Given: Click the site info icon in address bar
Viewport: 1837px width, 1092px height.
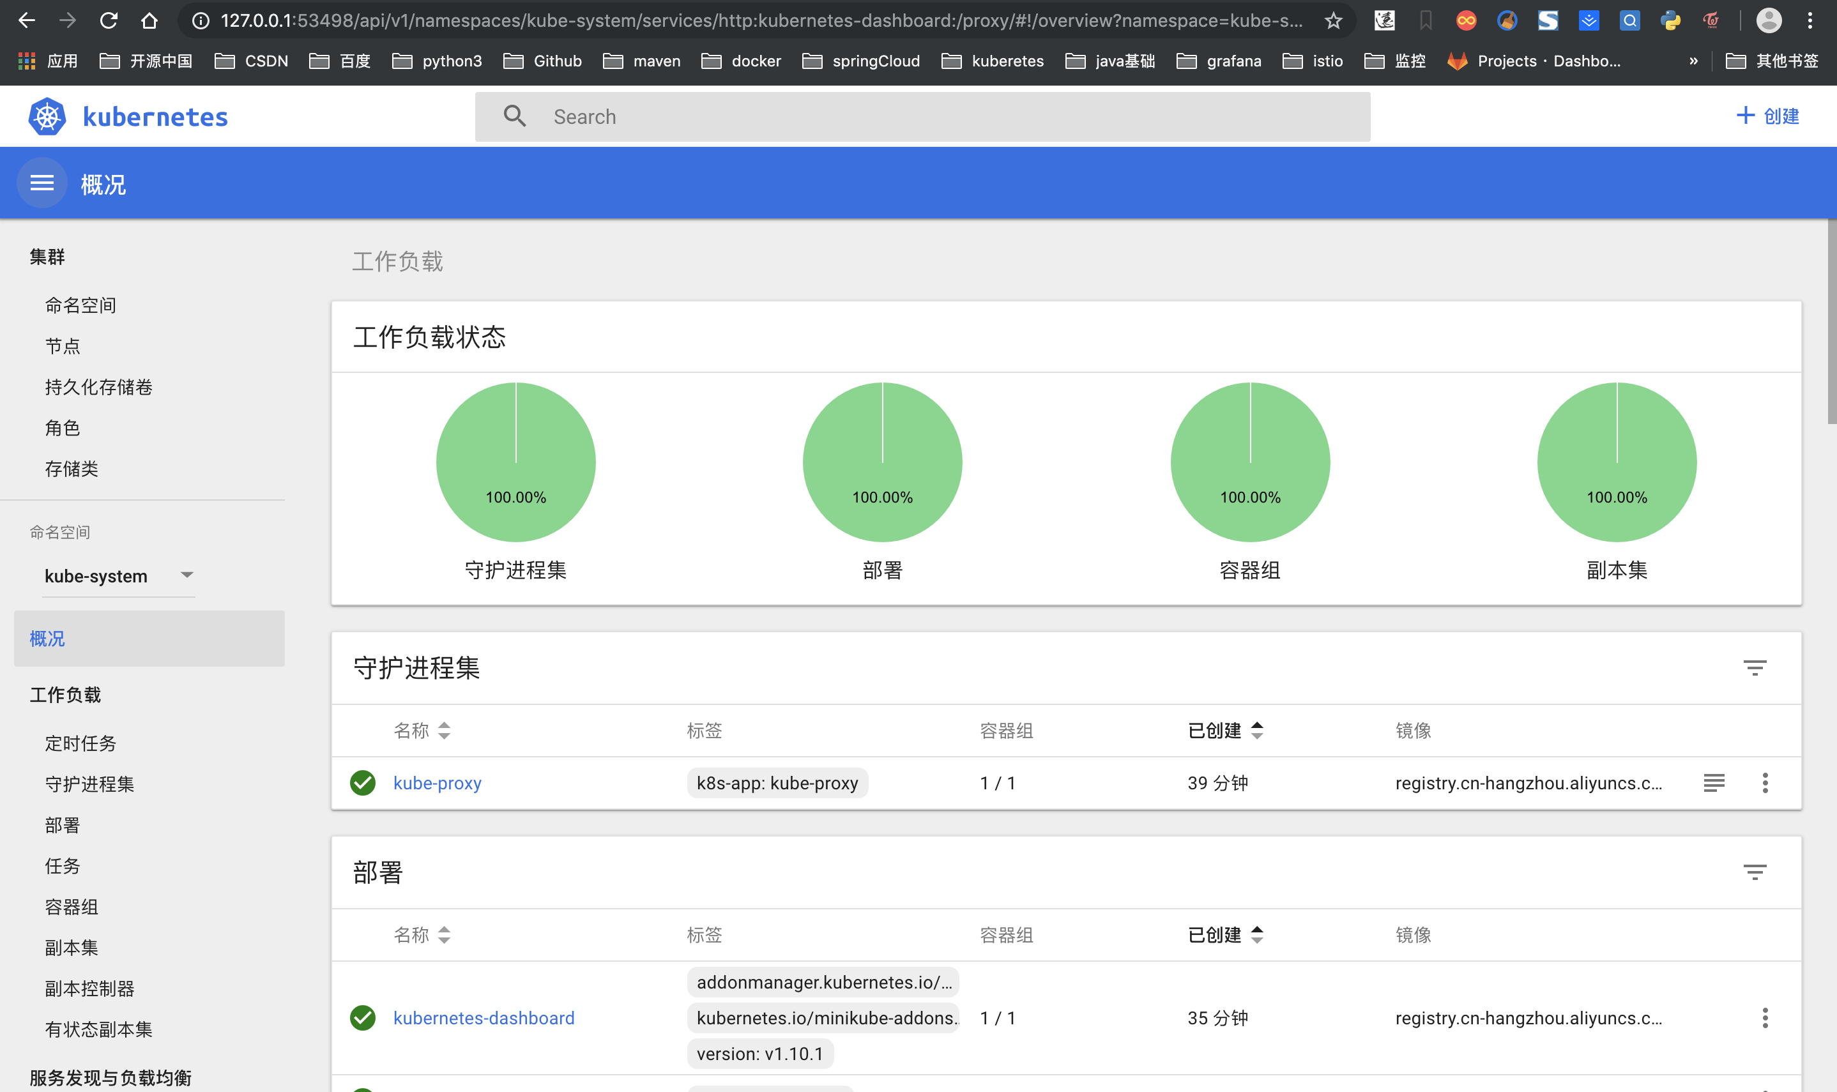Looking at the screenshot, I should click(x=200, y=20).
